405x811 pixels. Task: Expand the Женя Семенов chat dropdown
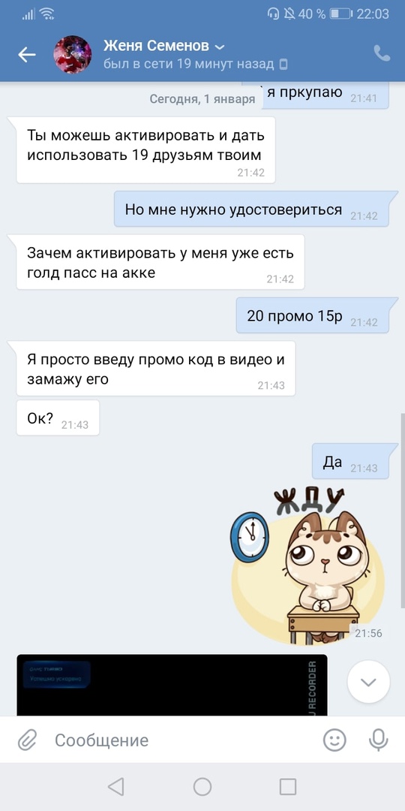click(220, 47)
